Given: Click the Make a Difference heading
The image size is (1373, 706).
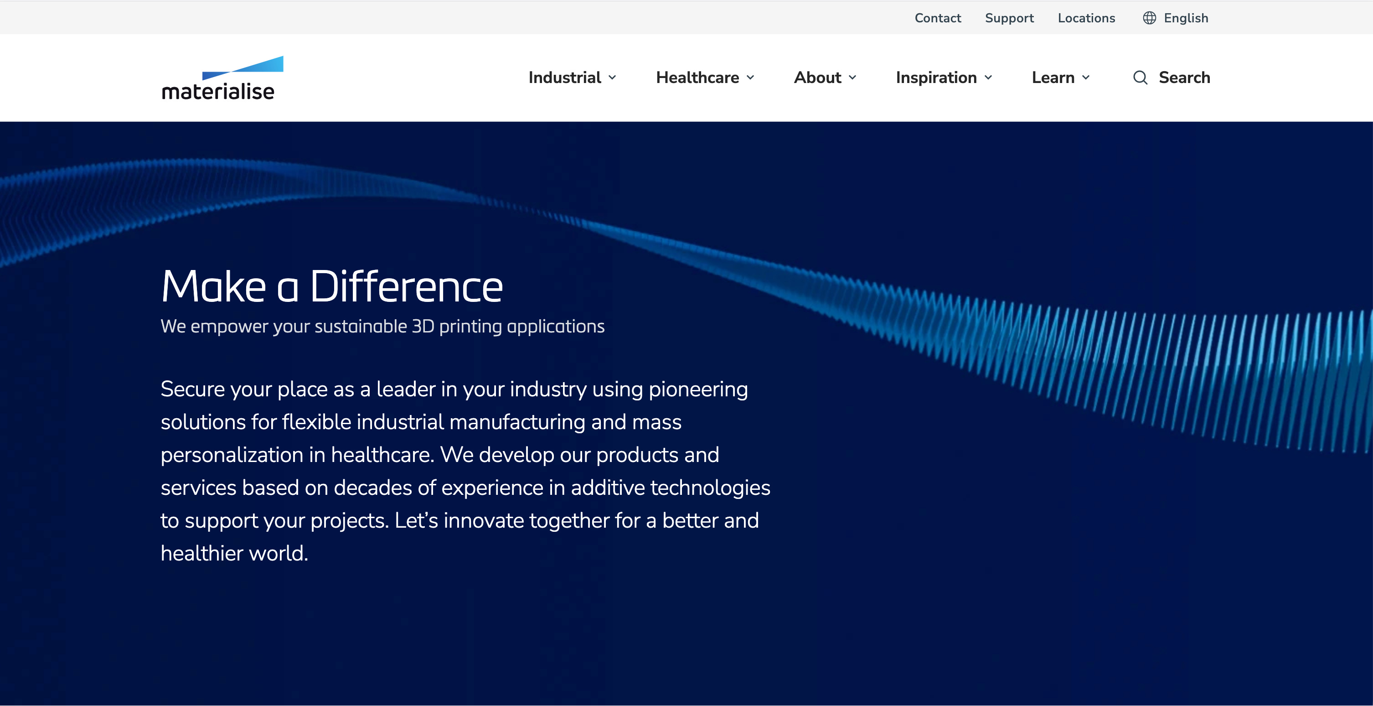Looking at the screenshot, I should [x=331, y=287].
